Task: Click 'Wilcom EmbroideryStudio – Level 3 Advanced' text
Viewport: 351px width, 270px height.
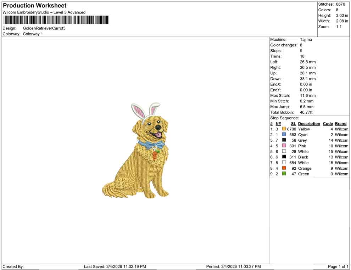Action: point(44,12)
